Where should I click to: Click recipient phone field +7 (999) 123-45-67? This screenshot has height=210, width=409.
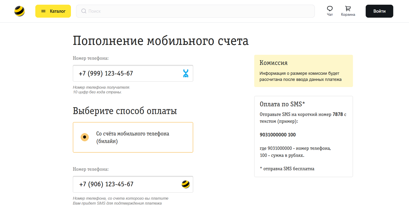coord(133,73)
